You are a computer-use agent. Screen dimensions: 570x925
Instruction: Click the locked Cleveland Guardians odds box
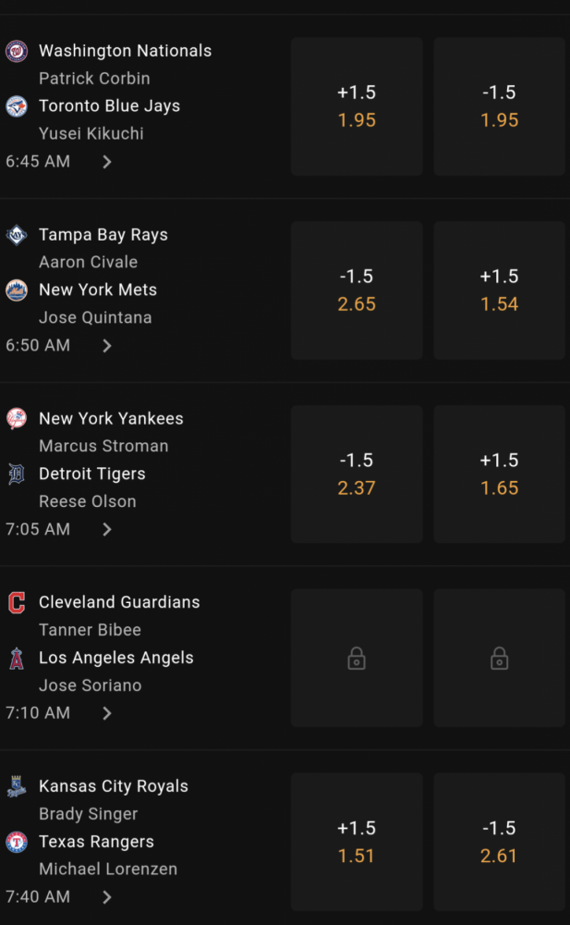coord(357,658)
